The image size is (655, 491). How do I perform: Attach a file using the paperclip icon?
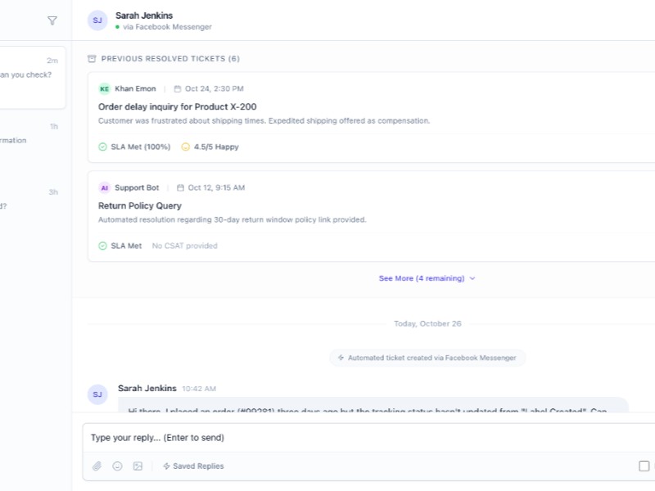(x=97, y=466)
